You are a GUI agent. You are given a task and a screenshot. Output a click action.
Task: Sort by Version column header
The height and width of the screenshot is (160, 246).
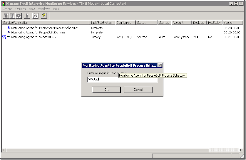233,22
